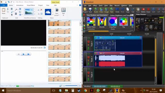The image size is (165, 93).
Task: Open the File tab in Movie Maker
Action: pyautogui.click(x=4, y=5)
